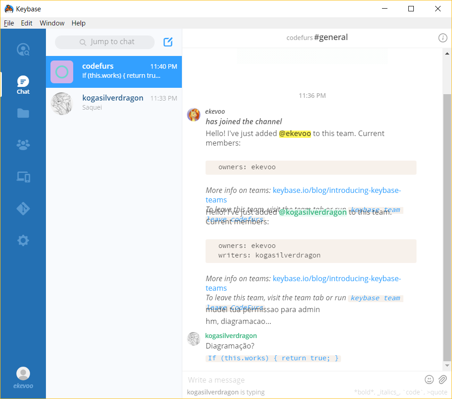This screenshot has height=399, width=452.
Task: Click the #general channel title
Action: click(331, 37)
